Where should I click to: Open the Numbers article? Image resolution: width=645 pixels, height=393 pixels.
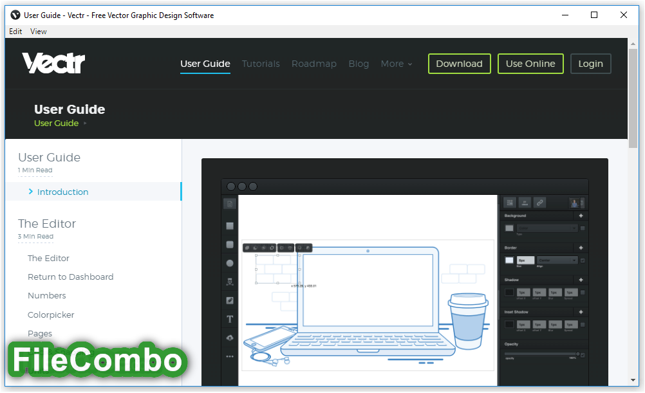(46, 296)
